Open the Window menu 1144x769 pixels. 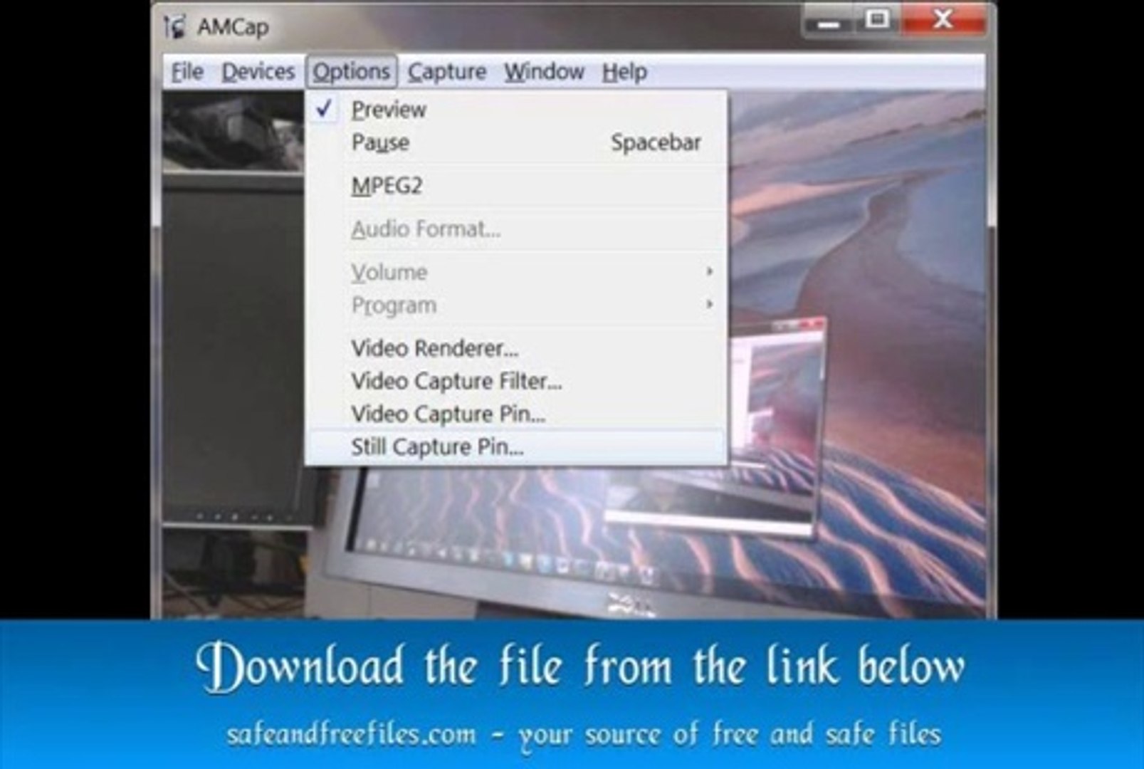tap(544, 72)
